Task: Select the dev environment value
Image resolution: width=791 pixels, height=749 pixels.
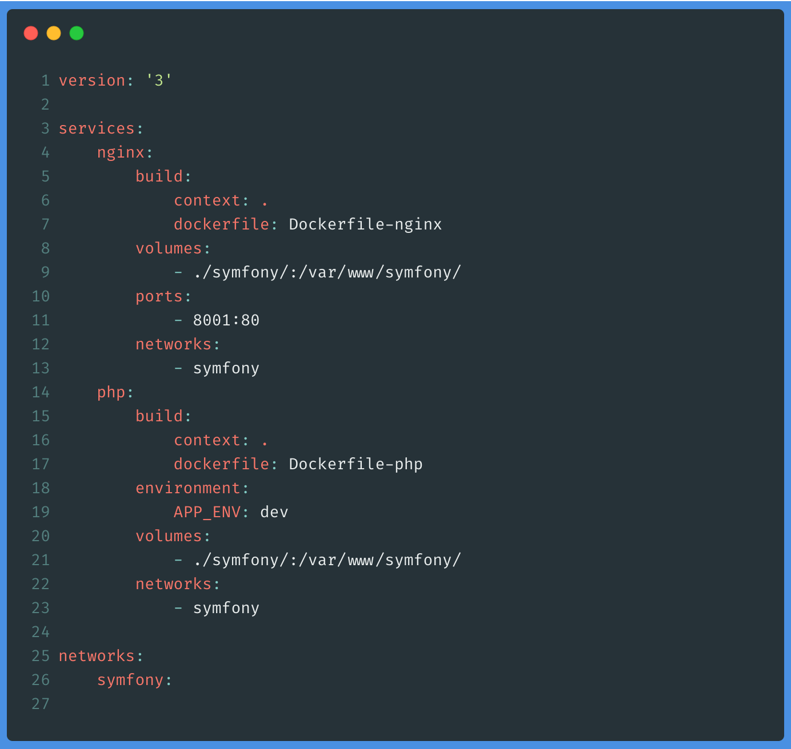Action: pyautogui.click(x=273, y=512)
